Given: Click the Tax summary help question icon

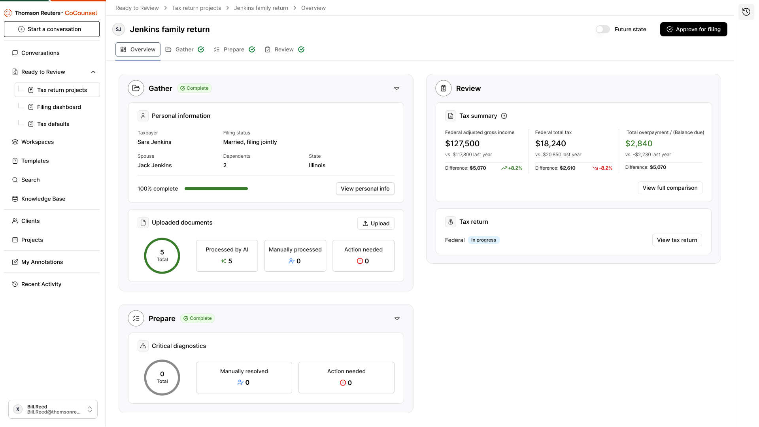Looking at the screenshot, I should (x=504, y=116).
